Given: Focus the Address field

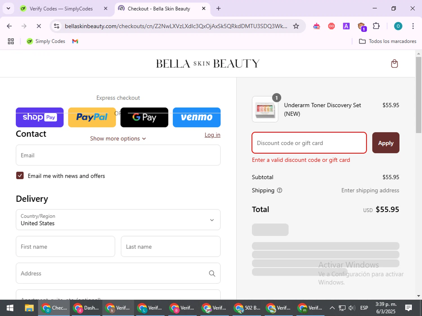Looking at the screenshot, I should 118,273.
